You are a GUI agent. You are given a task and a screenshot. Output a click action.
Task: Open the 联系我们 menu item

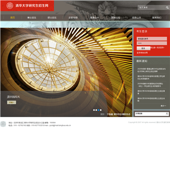(x=157, y=17)
